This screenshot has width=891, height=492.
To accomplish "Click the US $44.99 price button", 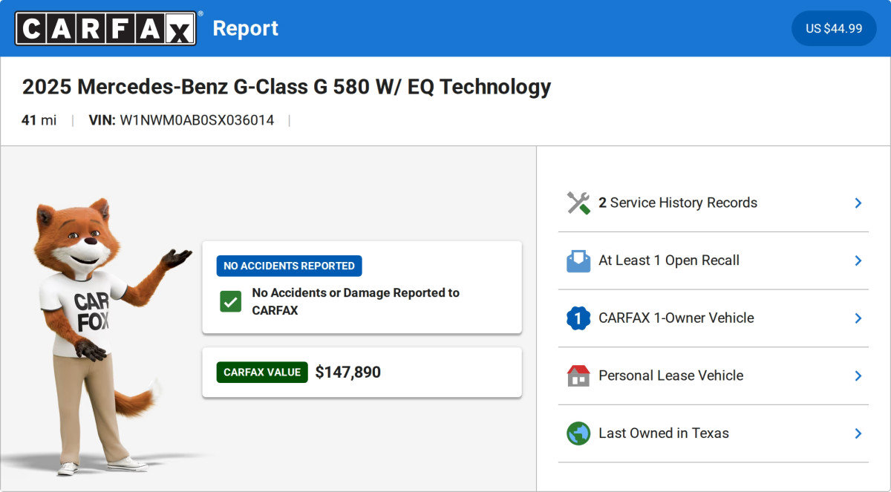I will click(x=834, y=28).
